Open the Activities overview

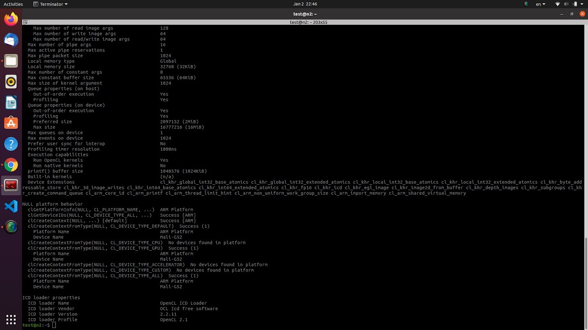click(13, 4)
